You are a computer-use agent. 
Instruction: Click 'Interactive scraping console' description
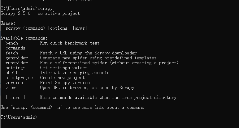[x=75, y=73]
